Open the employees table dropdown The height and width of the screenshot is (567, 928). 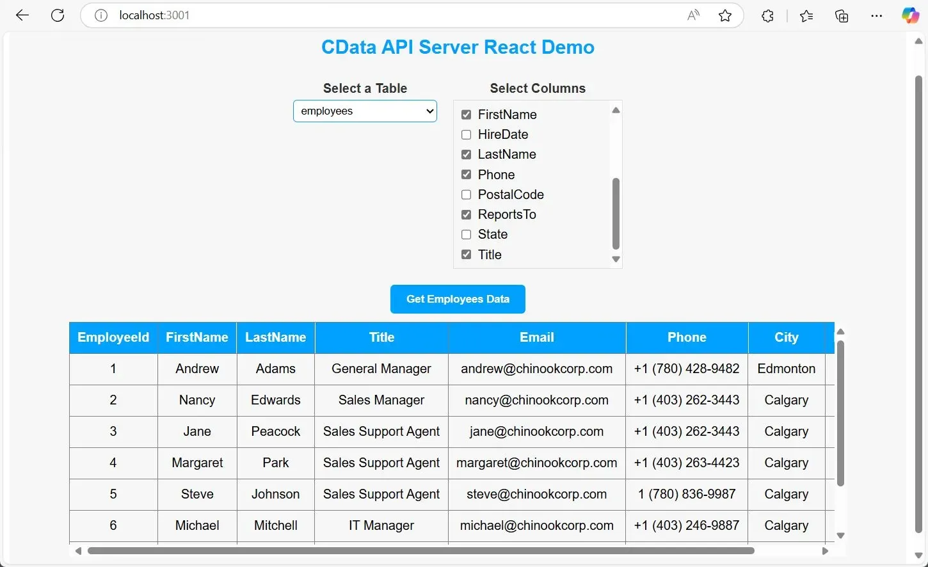click(365, 111)
